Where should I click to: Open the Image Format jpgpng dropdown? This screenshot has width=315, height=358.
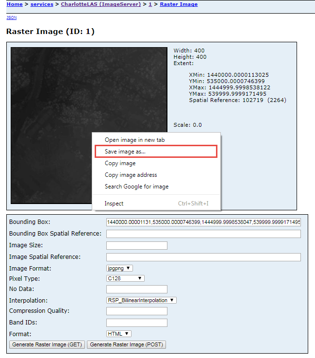pos(119,268)
